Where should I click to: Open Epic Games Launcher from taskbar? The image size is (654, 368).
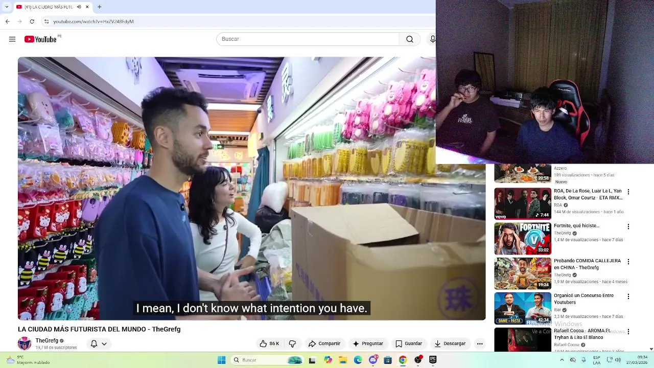point(433,360)
